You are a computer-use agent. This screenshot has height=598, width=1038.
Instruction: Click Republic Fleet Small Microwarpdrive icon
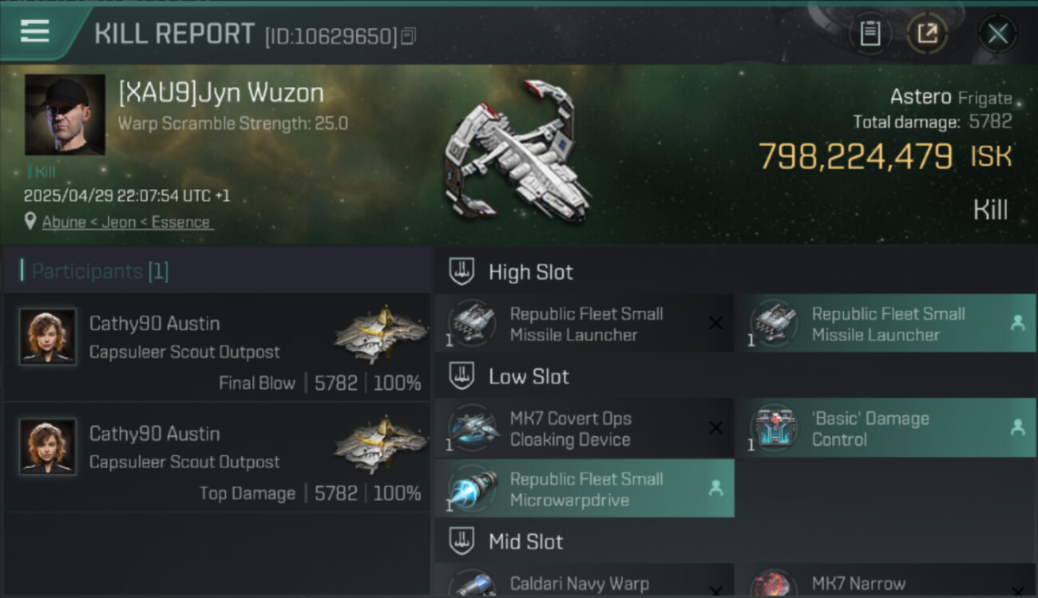[x=473, y=489]
